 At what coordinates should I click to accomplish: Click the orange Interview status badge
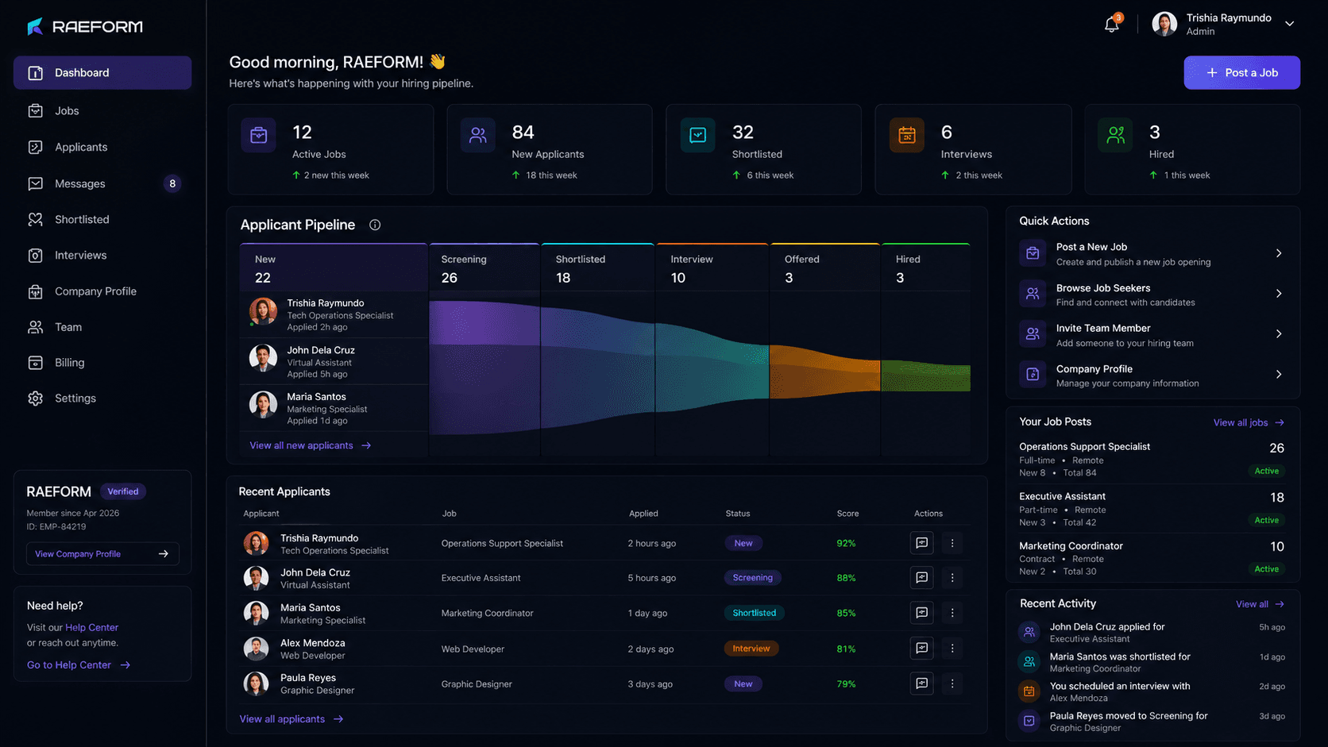click(x=751, y=649)
